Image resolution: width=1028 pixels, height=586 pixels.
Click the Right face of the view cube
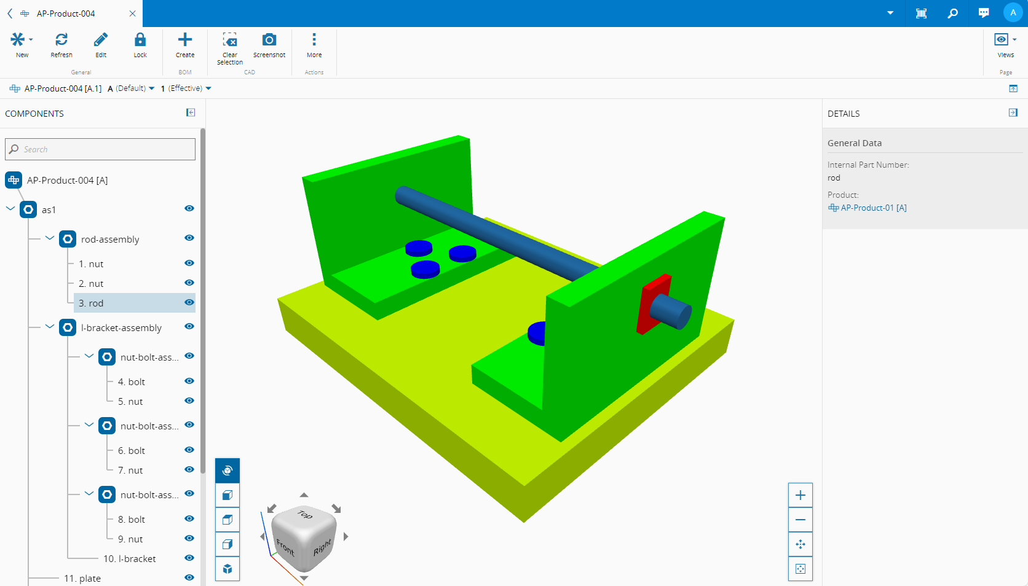click(322, 546)
